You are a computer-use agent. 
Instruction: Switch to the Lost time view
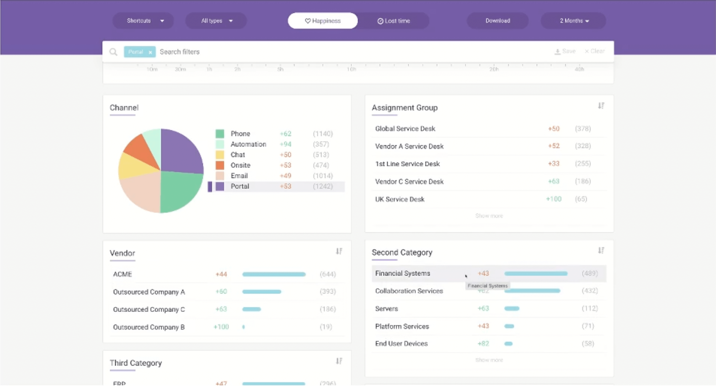point(393,21)
